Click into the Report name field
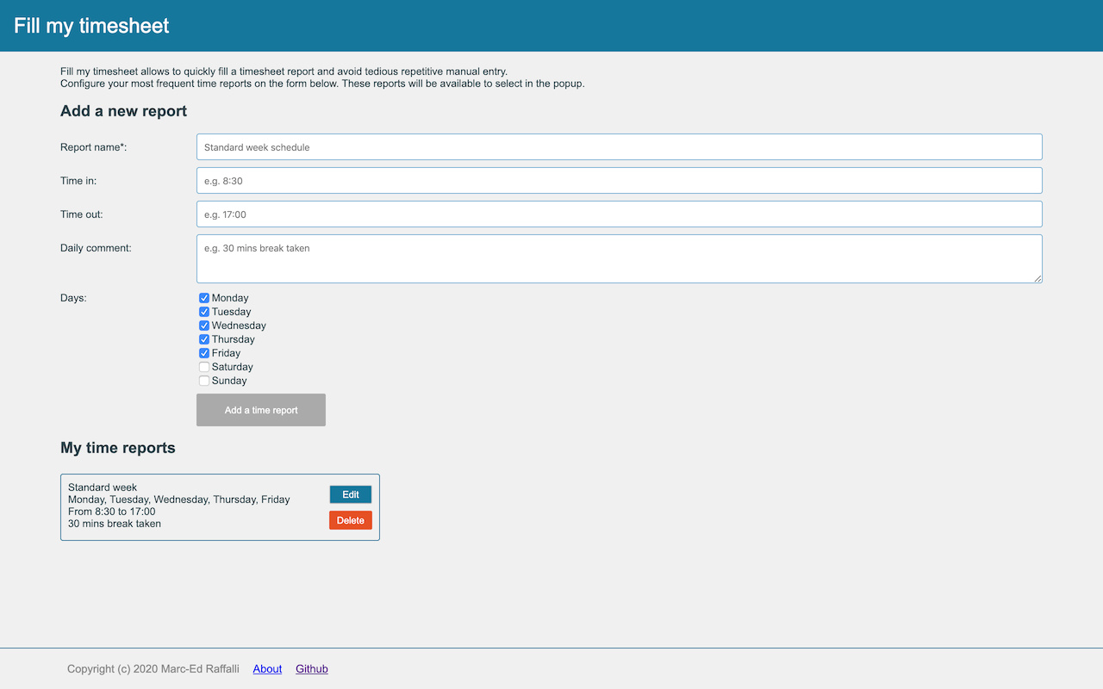Viewport: 1103px width, 689px height. (619, 147)
